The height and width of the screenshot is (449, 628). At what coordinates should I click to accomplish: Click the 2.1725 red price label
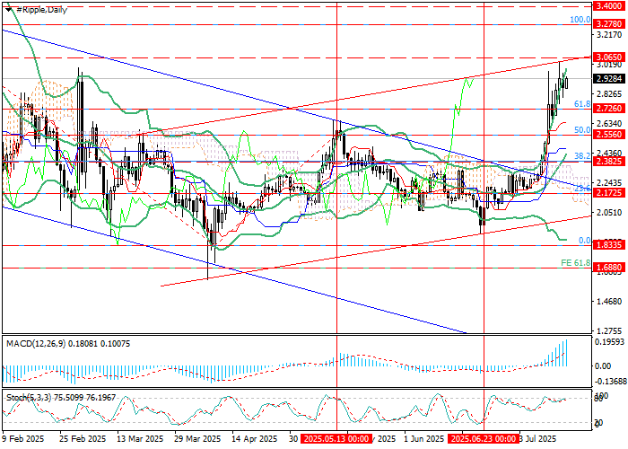point(608,193)
